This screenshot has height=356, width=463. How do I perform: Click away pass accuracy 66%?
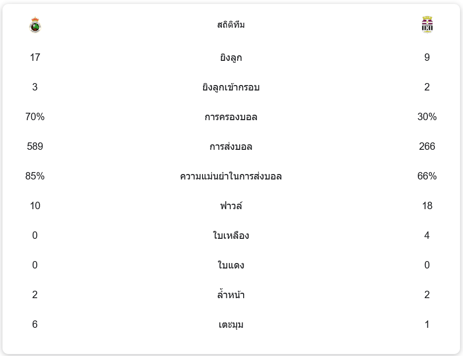[427, 176]
